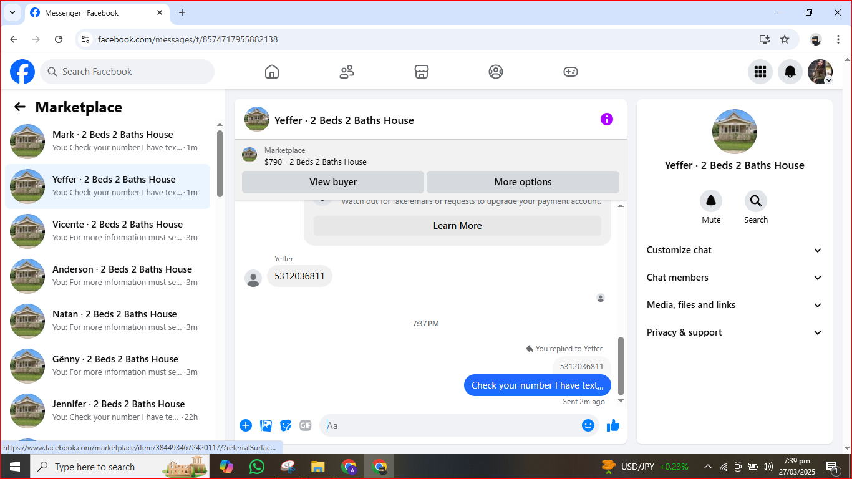The image size is (852, 479).
Task: Open the Groups icon in top navigation
Action: coord(496,72)
